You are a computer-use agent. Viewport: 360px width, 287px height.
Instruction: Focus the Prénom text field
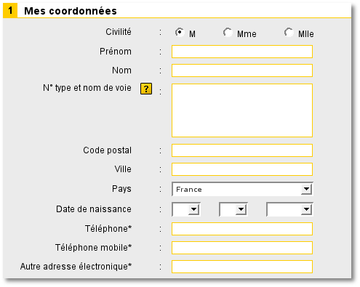[x=242, y=52]
